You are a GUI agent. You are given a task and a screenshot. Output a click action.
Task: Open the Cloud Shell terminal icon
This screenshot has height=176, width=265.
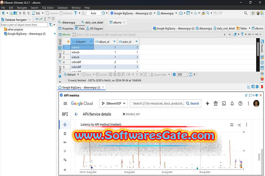pos(224,103)
